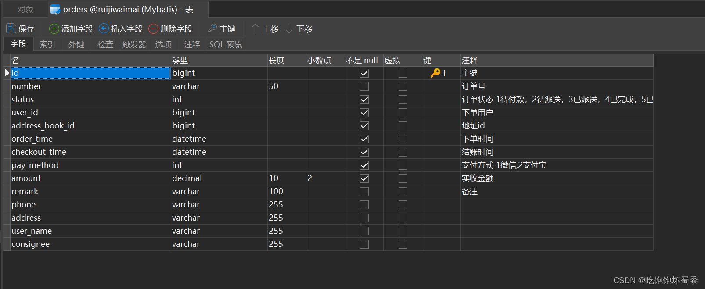Enable Not Null for phone field
Image resolution: width=705 pixels, height=289 pixels.
(x=364, y=205)
